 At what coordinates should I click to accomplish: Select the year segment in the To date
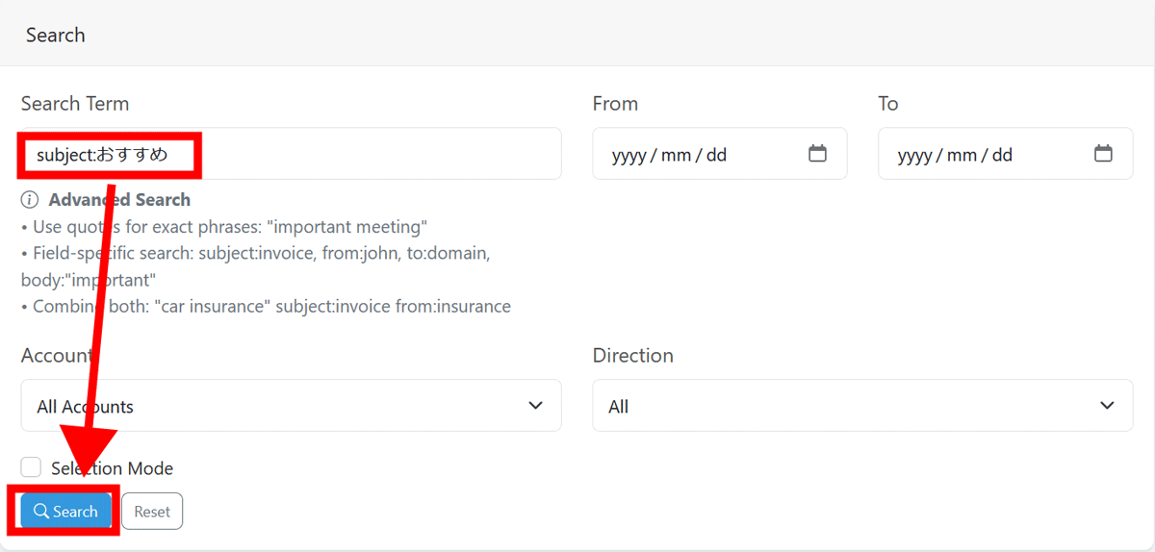tap(914, 155)
